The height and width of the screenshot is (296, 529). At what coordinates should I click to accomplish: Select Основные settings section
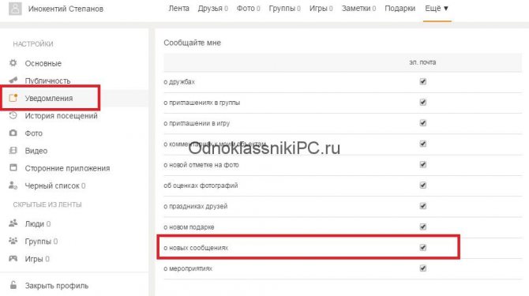tap(43, 63)
